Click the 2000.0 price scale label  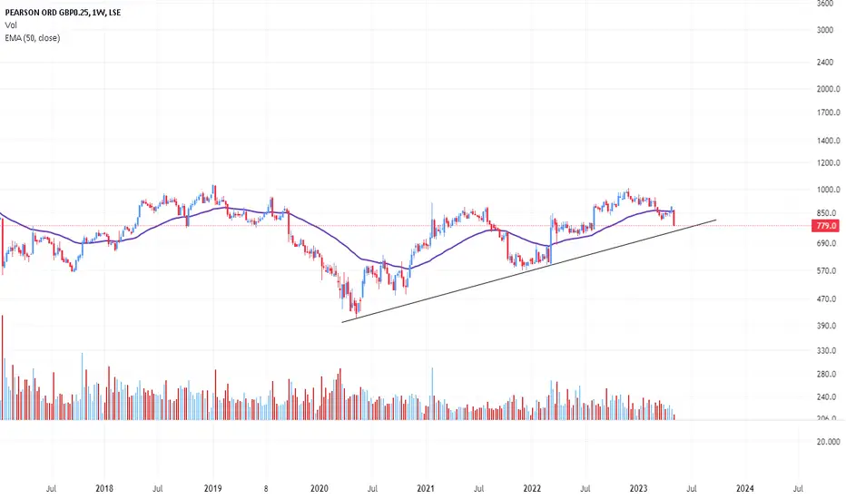(828, 89)
